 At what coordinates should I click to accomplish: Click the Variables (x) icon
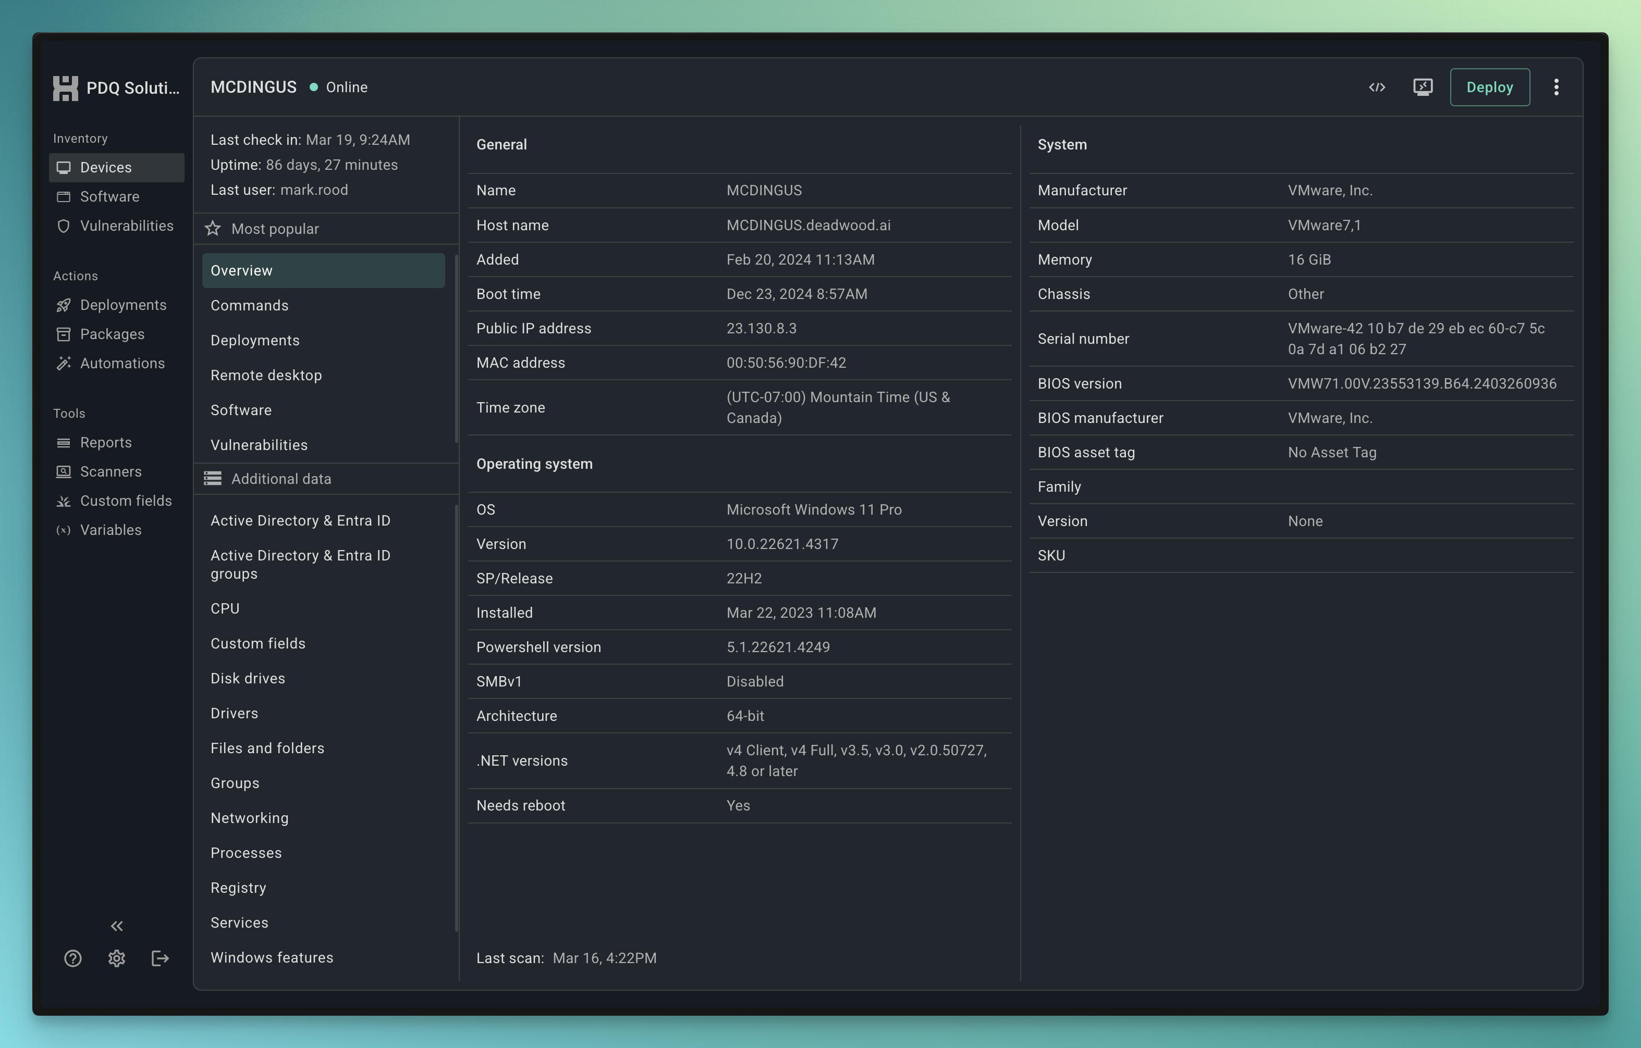[x=64, y=530]
